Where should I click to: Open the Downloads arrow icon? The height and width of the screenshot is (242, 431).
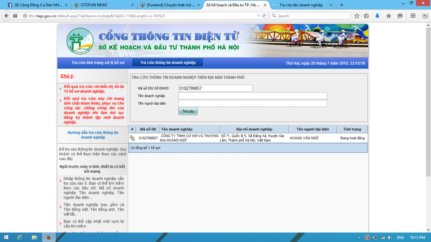point(377,16)
